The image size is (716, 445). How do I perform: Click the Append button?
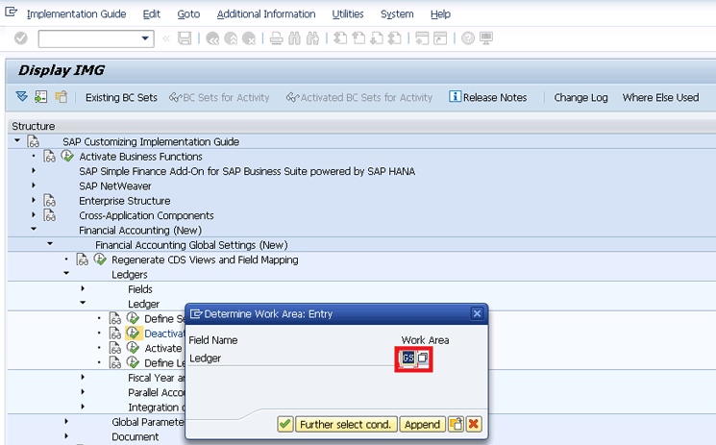click(422, 425)
